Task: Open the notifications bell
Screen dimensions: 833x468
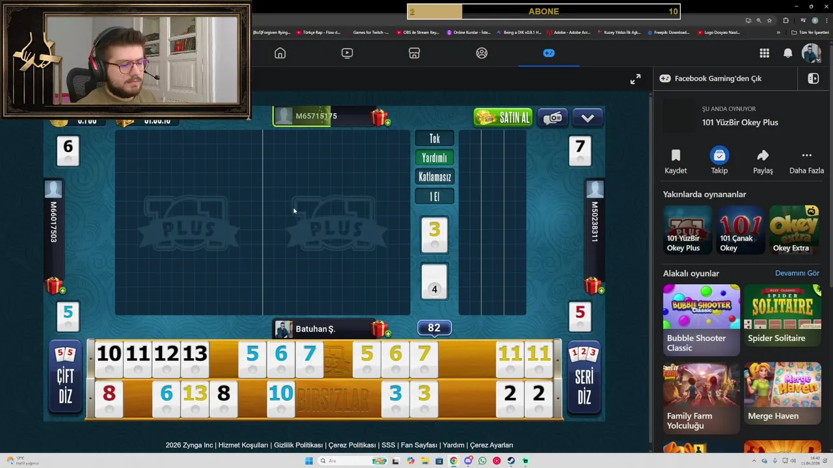Action: pyautogui.click(x=788, y=53)
